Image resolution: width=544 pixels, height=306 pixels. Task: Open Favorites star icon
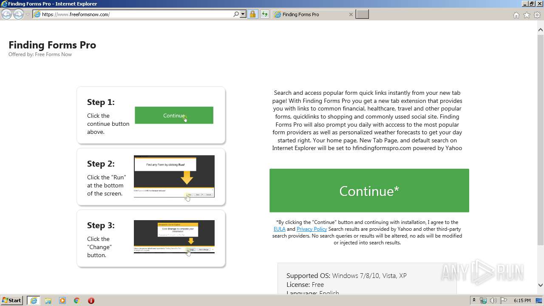(527, 15)
